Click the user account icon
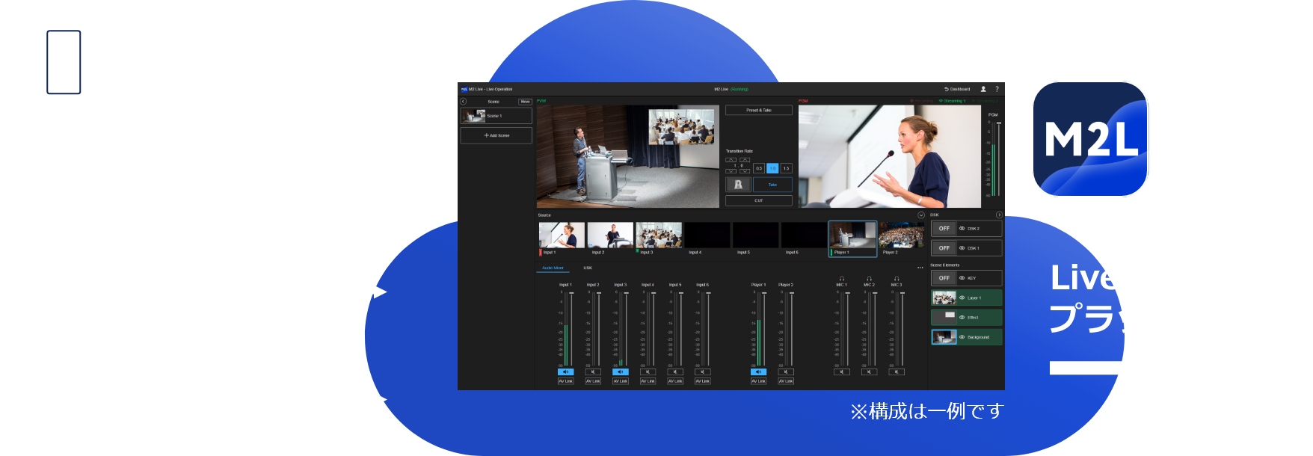 click(983, 89)
